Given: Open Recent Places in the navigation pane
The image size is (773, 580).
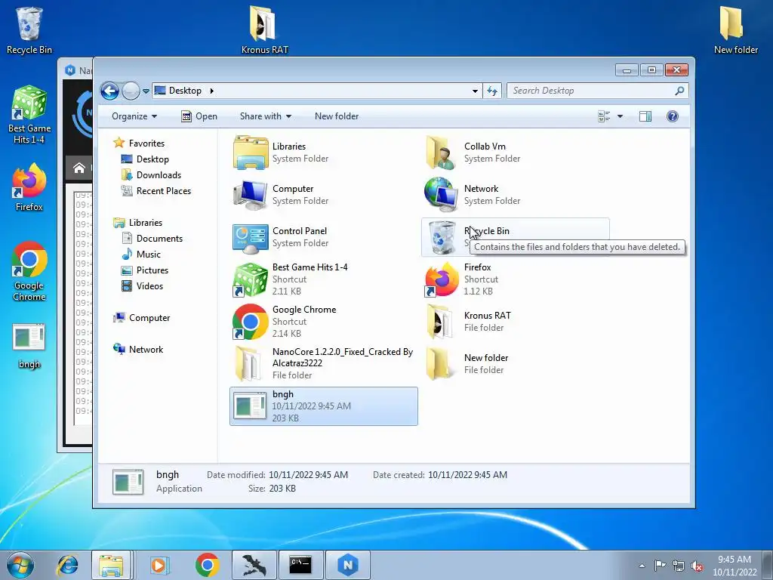Looking at the screenshot, I should (x=163, y=191).
